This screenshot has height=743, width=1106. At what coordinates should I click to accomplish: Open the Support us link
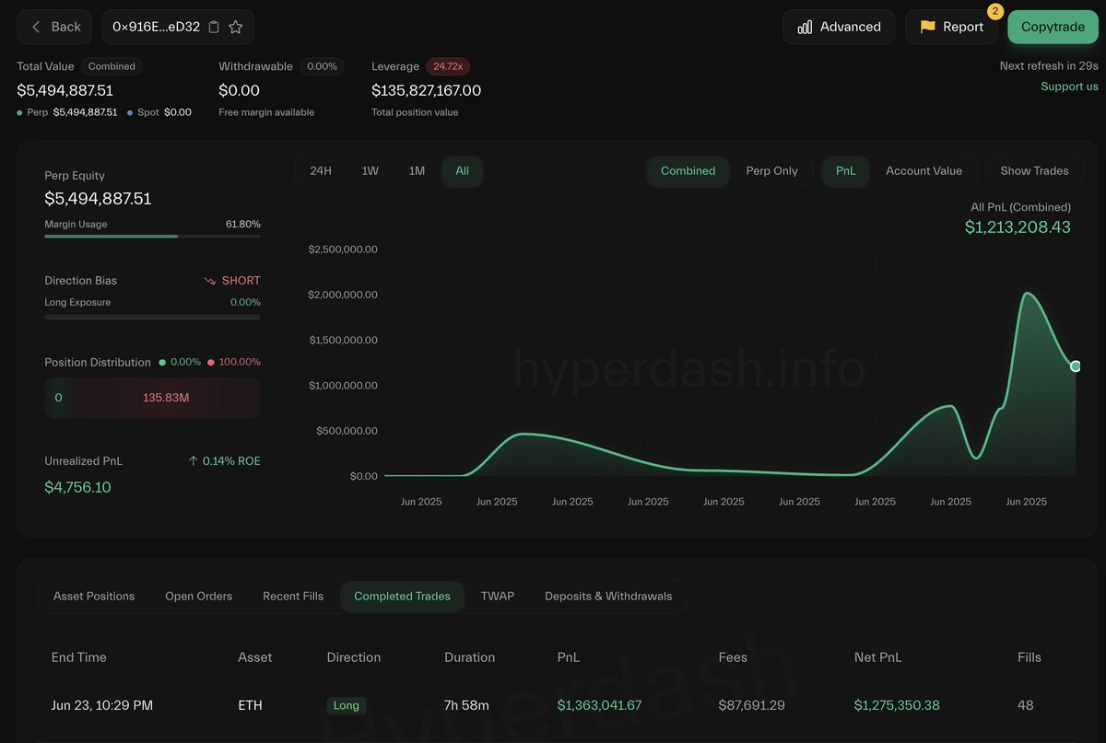click(1069, 86)
